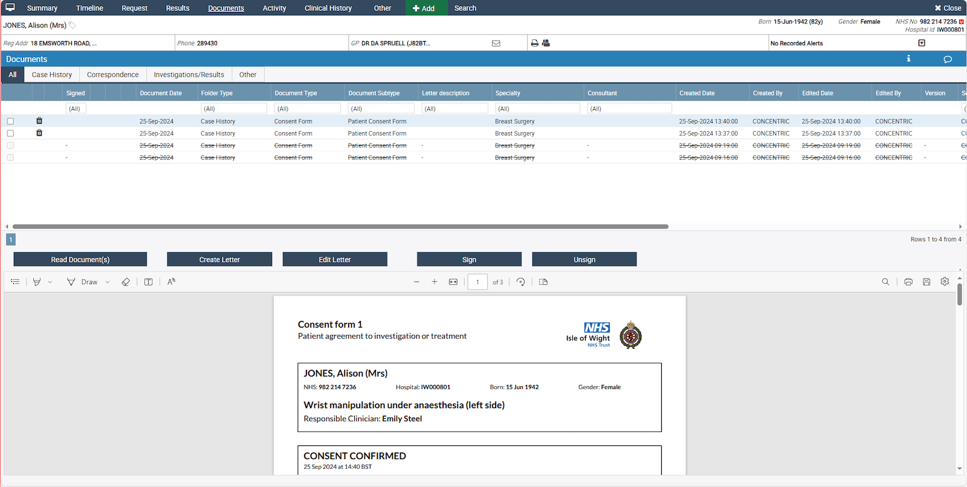Open the Results menu

[178, 8]
